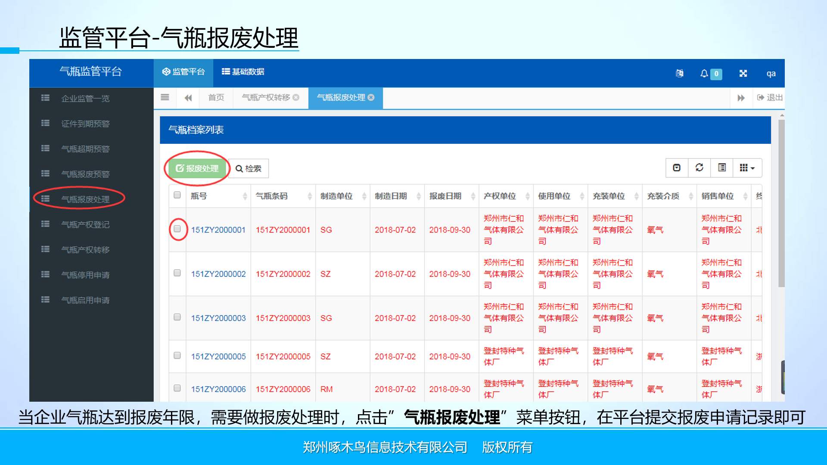Click the 气瓶超期预警 sidebar list icon
The height and width of the screenshot is (465, 827).
coord(45,148)
